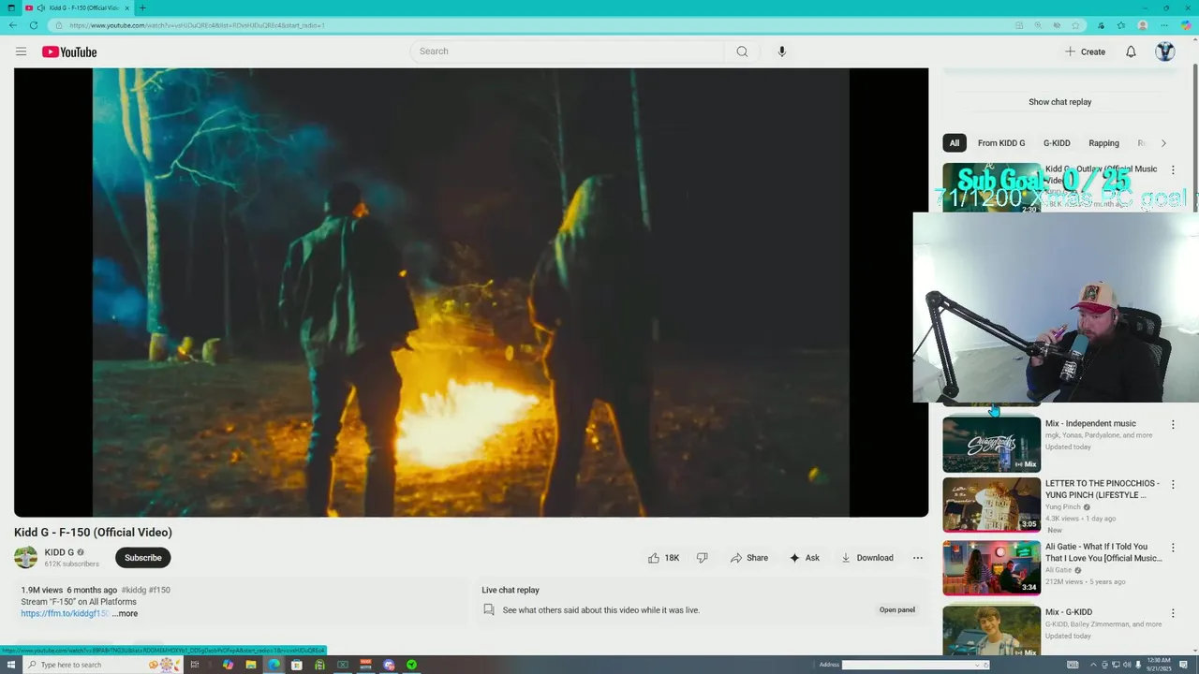The image size is (1199, 674).
Task: Refresh the browser page
Action: [x=34, y=25]
